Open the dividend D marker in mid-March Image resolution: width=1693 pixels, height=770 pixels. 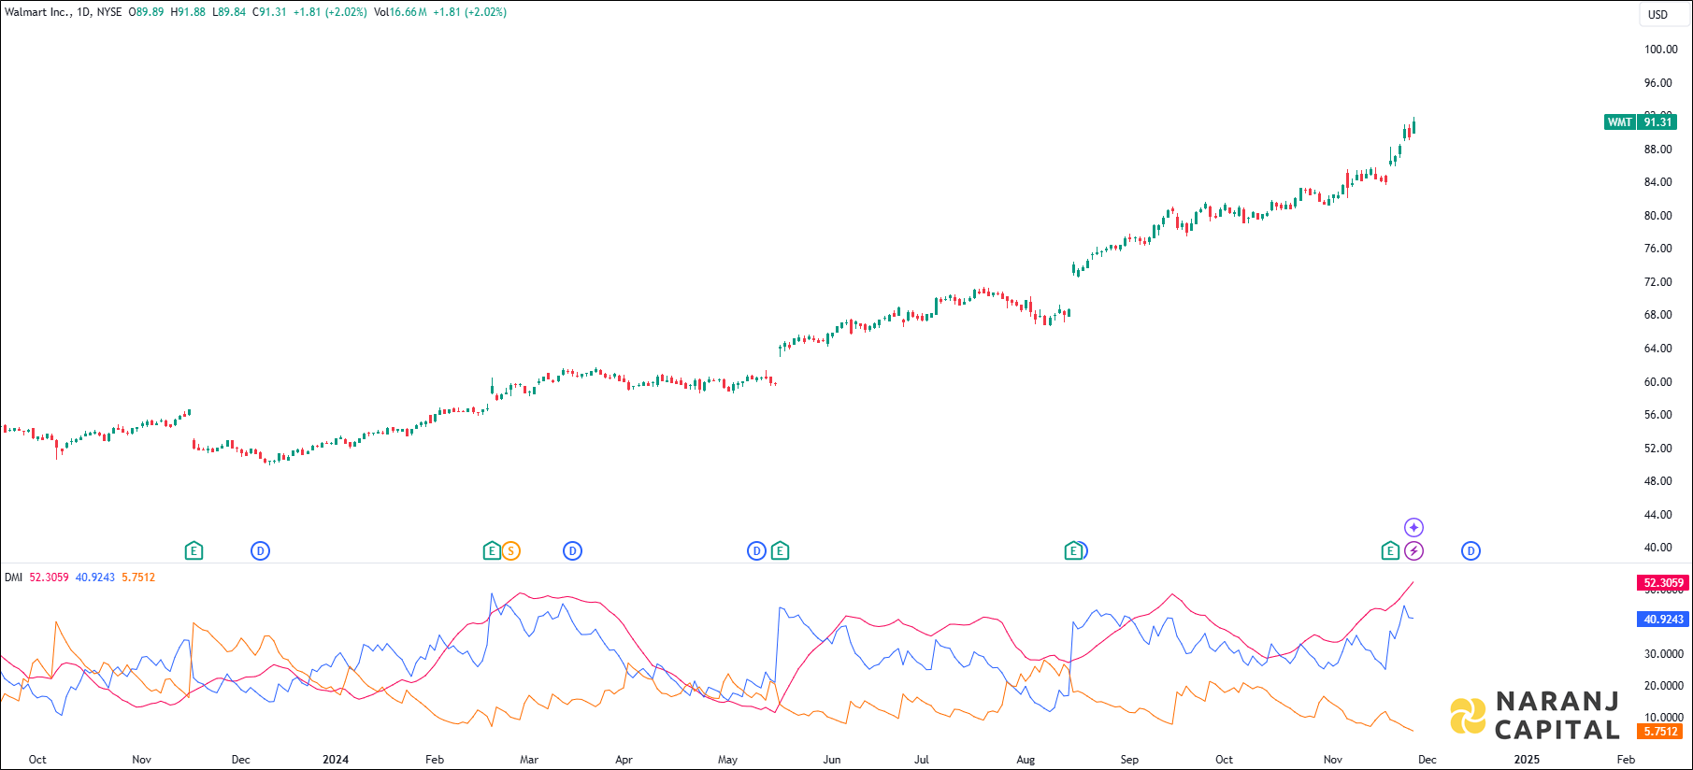572,551
